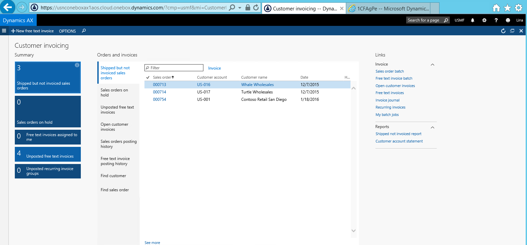Click New free text invoice button
Image resolution: width=527 pixels, height=245 pixels.
32,31
